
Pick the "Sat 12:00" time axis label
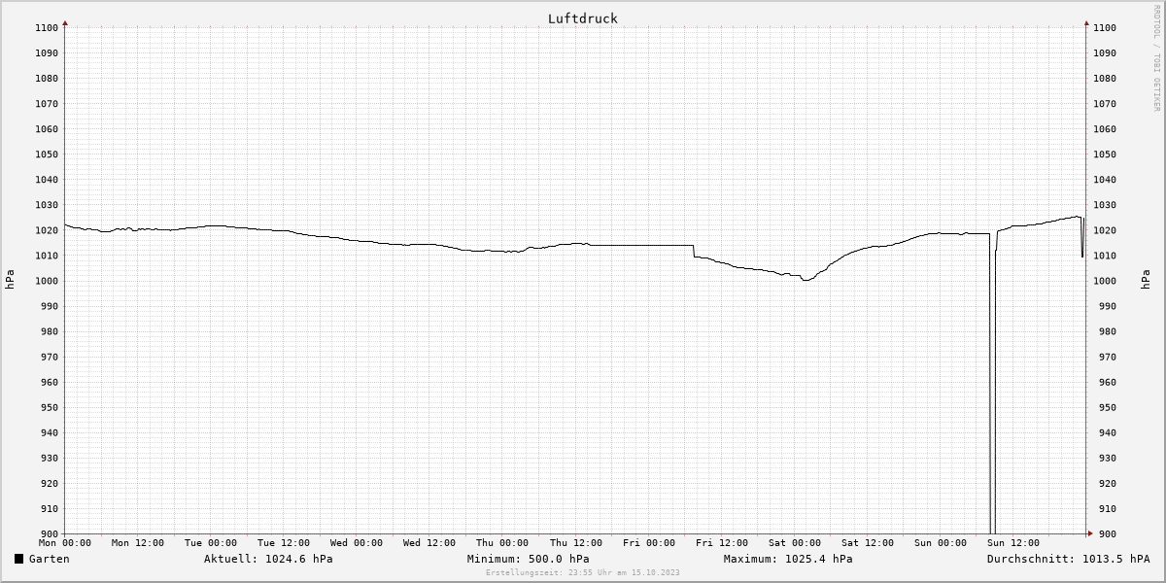coord(868,543)
